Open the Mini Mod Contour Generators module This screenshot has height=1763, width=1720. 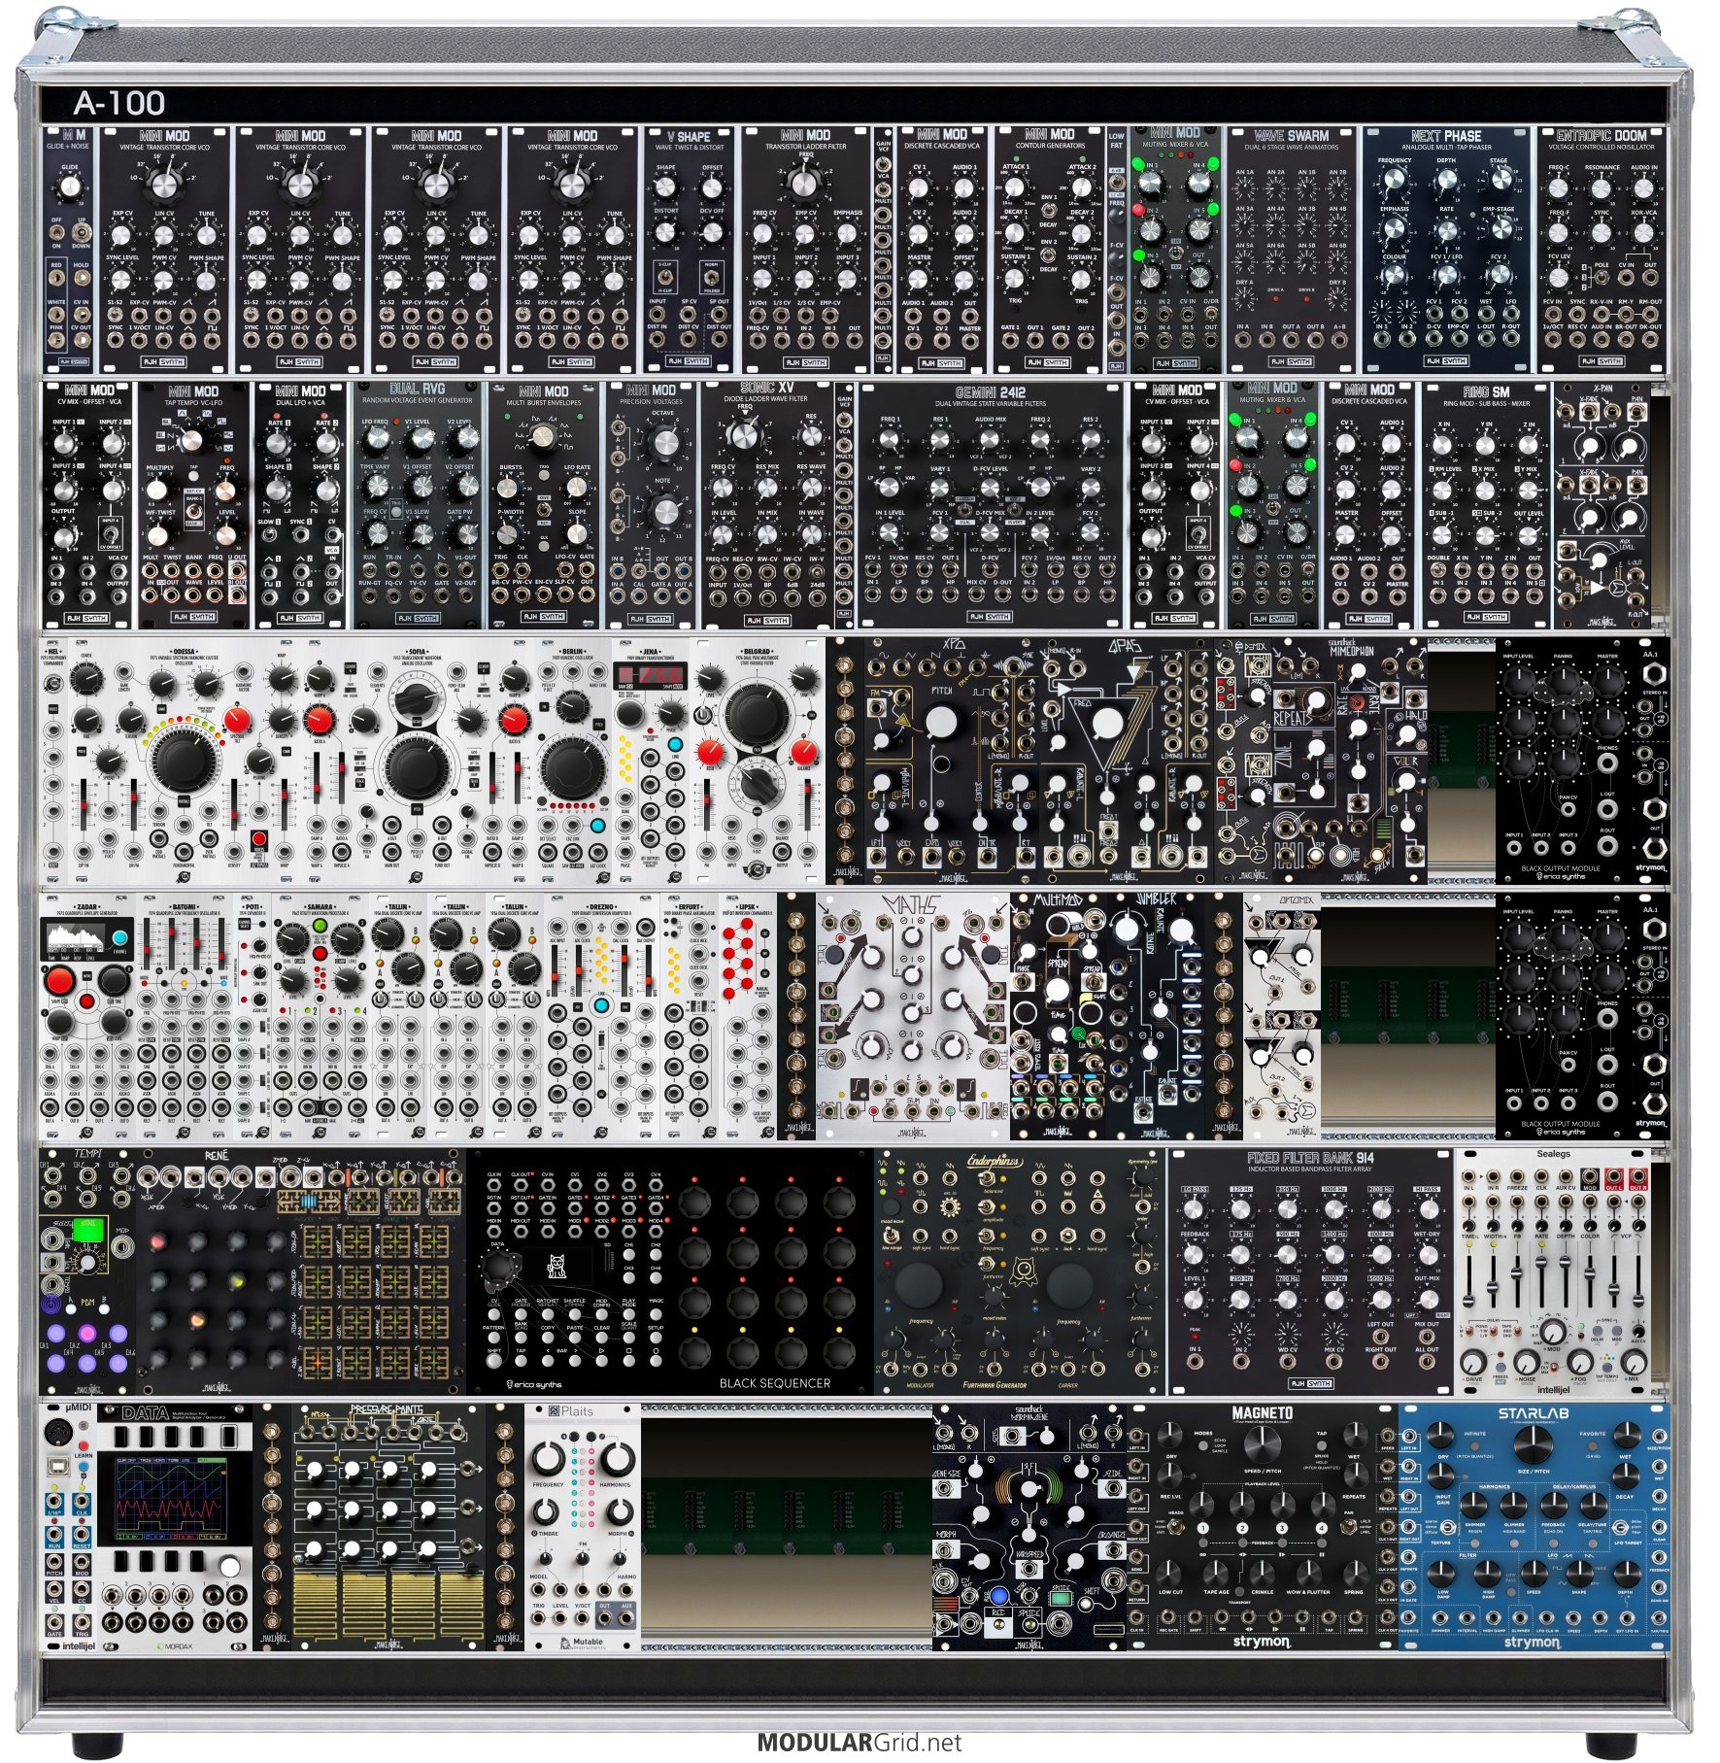click(x=1049, y=249)
